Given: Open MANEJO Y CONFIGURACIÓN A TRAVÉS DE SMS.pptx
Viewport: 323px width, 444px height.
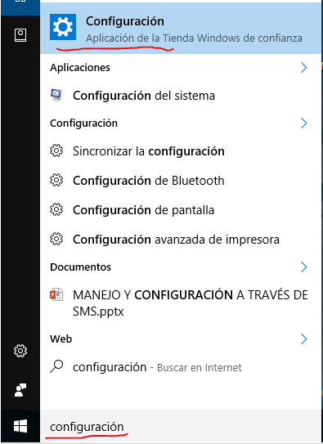Looking at the screenshot, I should [181, 303].
